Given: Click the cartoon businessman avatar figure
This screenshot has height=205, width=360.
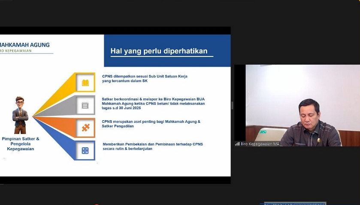Looking at the screenshot, I should (20, 115).
